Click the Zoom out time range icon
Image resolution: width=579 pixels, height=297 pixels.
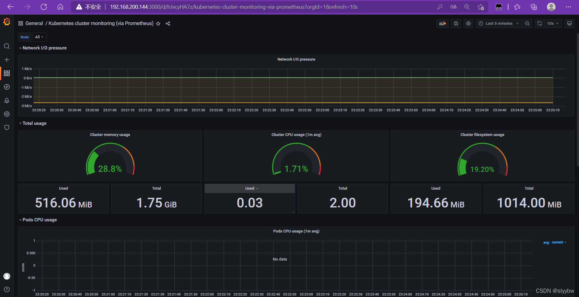[527, 24]
